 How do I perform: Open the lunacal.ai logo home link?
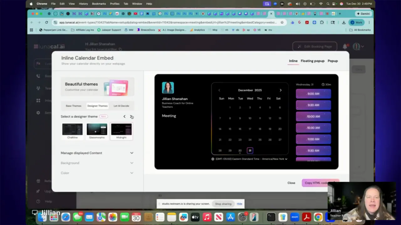(49, 46)
